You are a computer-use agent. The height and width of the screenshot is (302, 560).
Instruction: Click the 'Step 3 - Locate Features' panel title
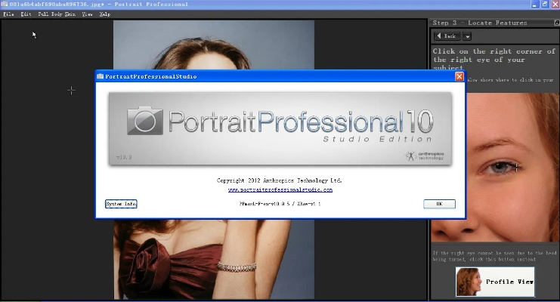[480, 23]
